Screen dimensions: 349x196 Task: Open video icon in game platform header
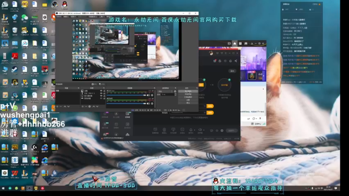[x=229, y=43]
